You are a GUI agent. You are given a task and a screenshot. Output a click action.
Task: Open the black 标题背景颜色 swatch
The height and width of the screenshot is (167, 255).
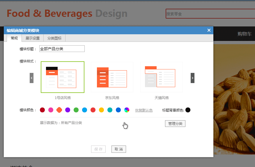click(188, 110)
